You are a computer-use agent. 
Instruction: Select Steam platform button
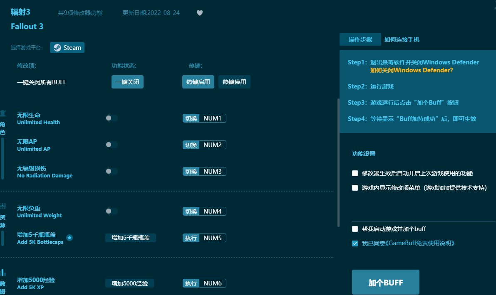click(67, 48)
